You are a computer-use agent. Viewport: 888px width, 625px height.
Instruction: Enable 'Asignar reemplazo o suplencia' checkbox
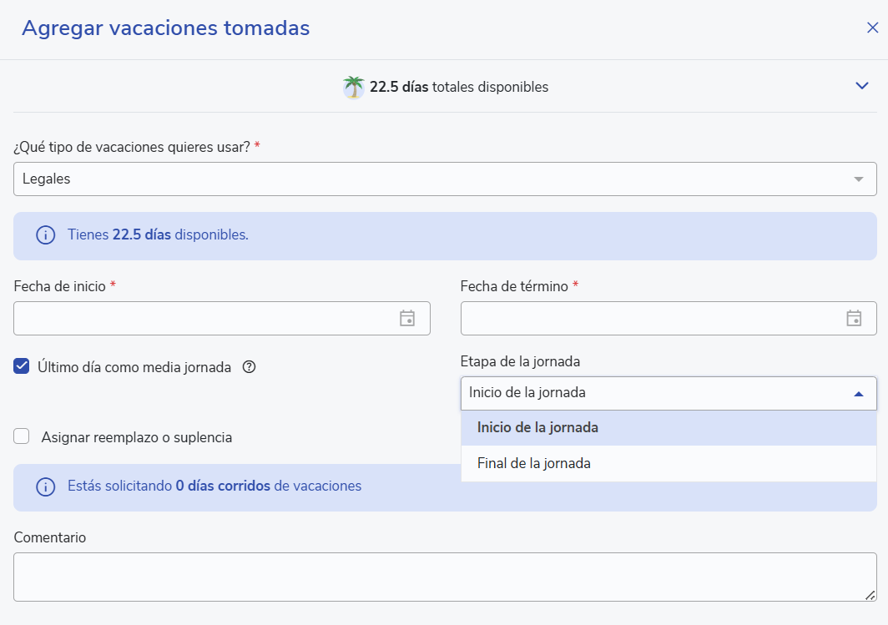pyautogui.click(x=22, y=436)
